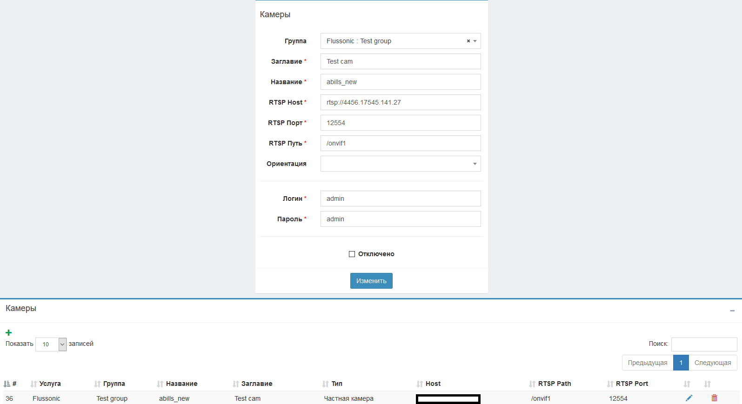Image resolution: width=742 pixels, height=404 pixels.
Task: Collapse the Камеры table panel
Action: click(732, 311)
